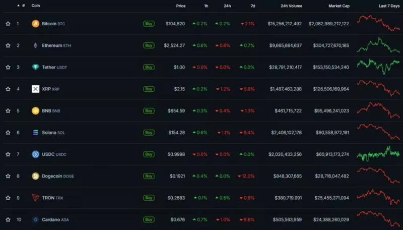Star Bitcoin as a favorite
403x230 pixels.
(8, 24)
